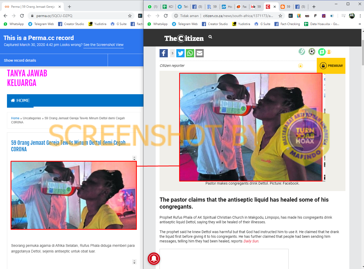Open Creator Studio bookmark in right window
This screenshot has height=269, width=364.
pyautogui.click(x=215, y=24)
